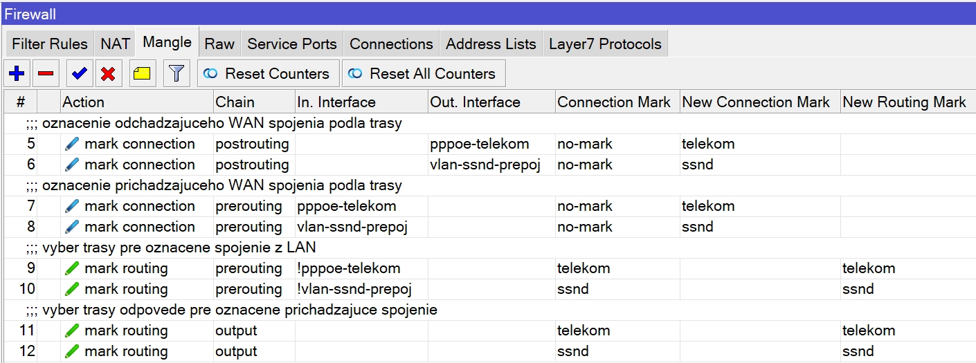Image resolution: width=976 pixels, height=363 pixels.
Task: Switch to Layer7 Protocols tab
Action: pos(605,44)
